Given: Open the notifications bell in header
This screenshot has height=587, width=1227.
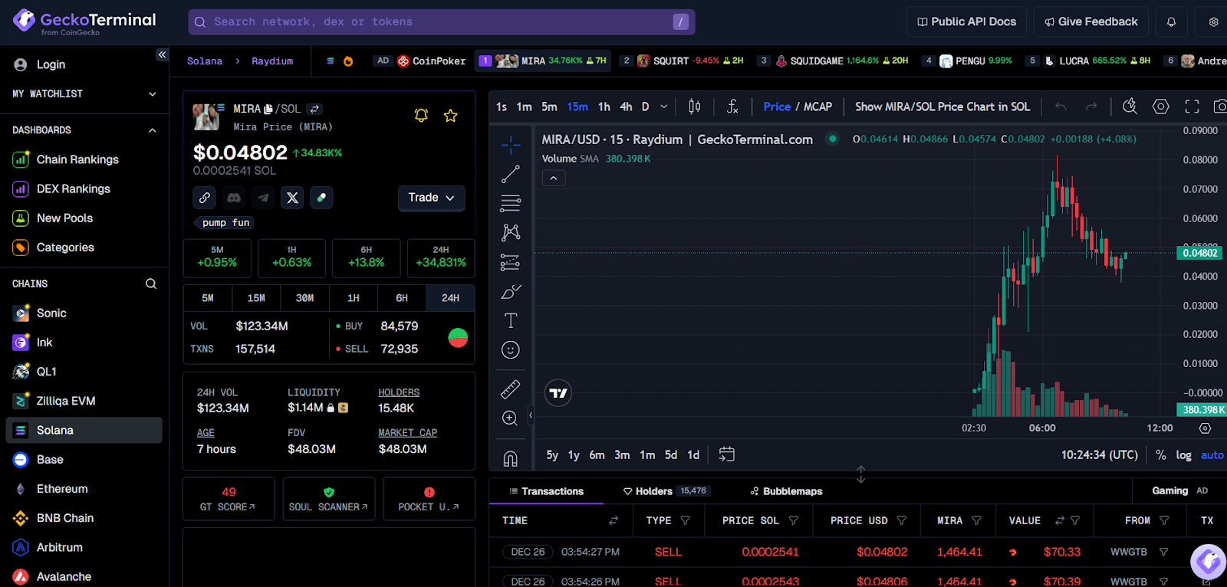Looking at the screenshot, I should (1171, 22).
